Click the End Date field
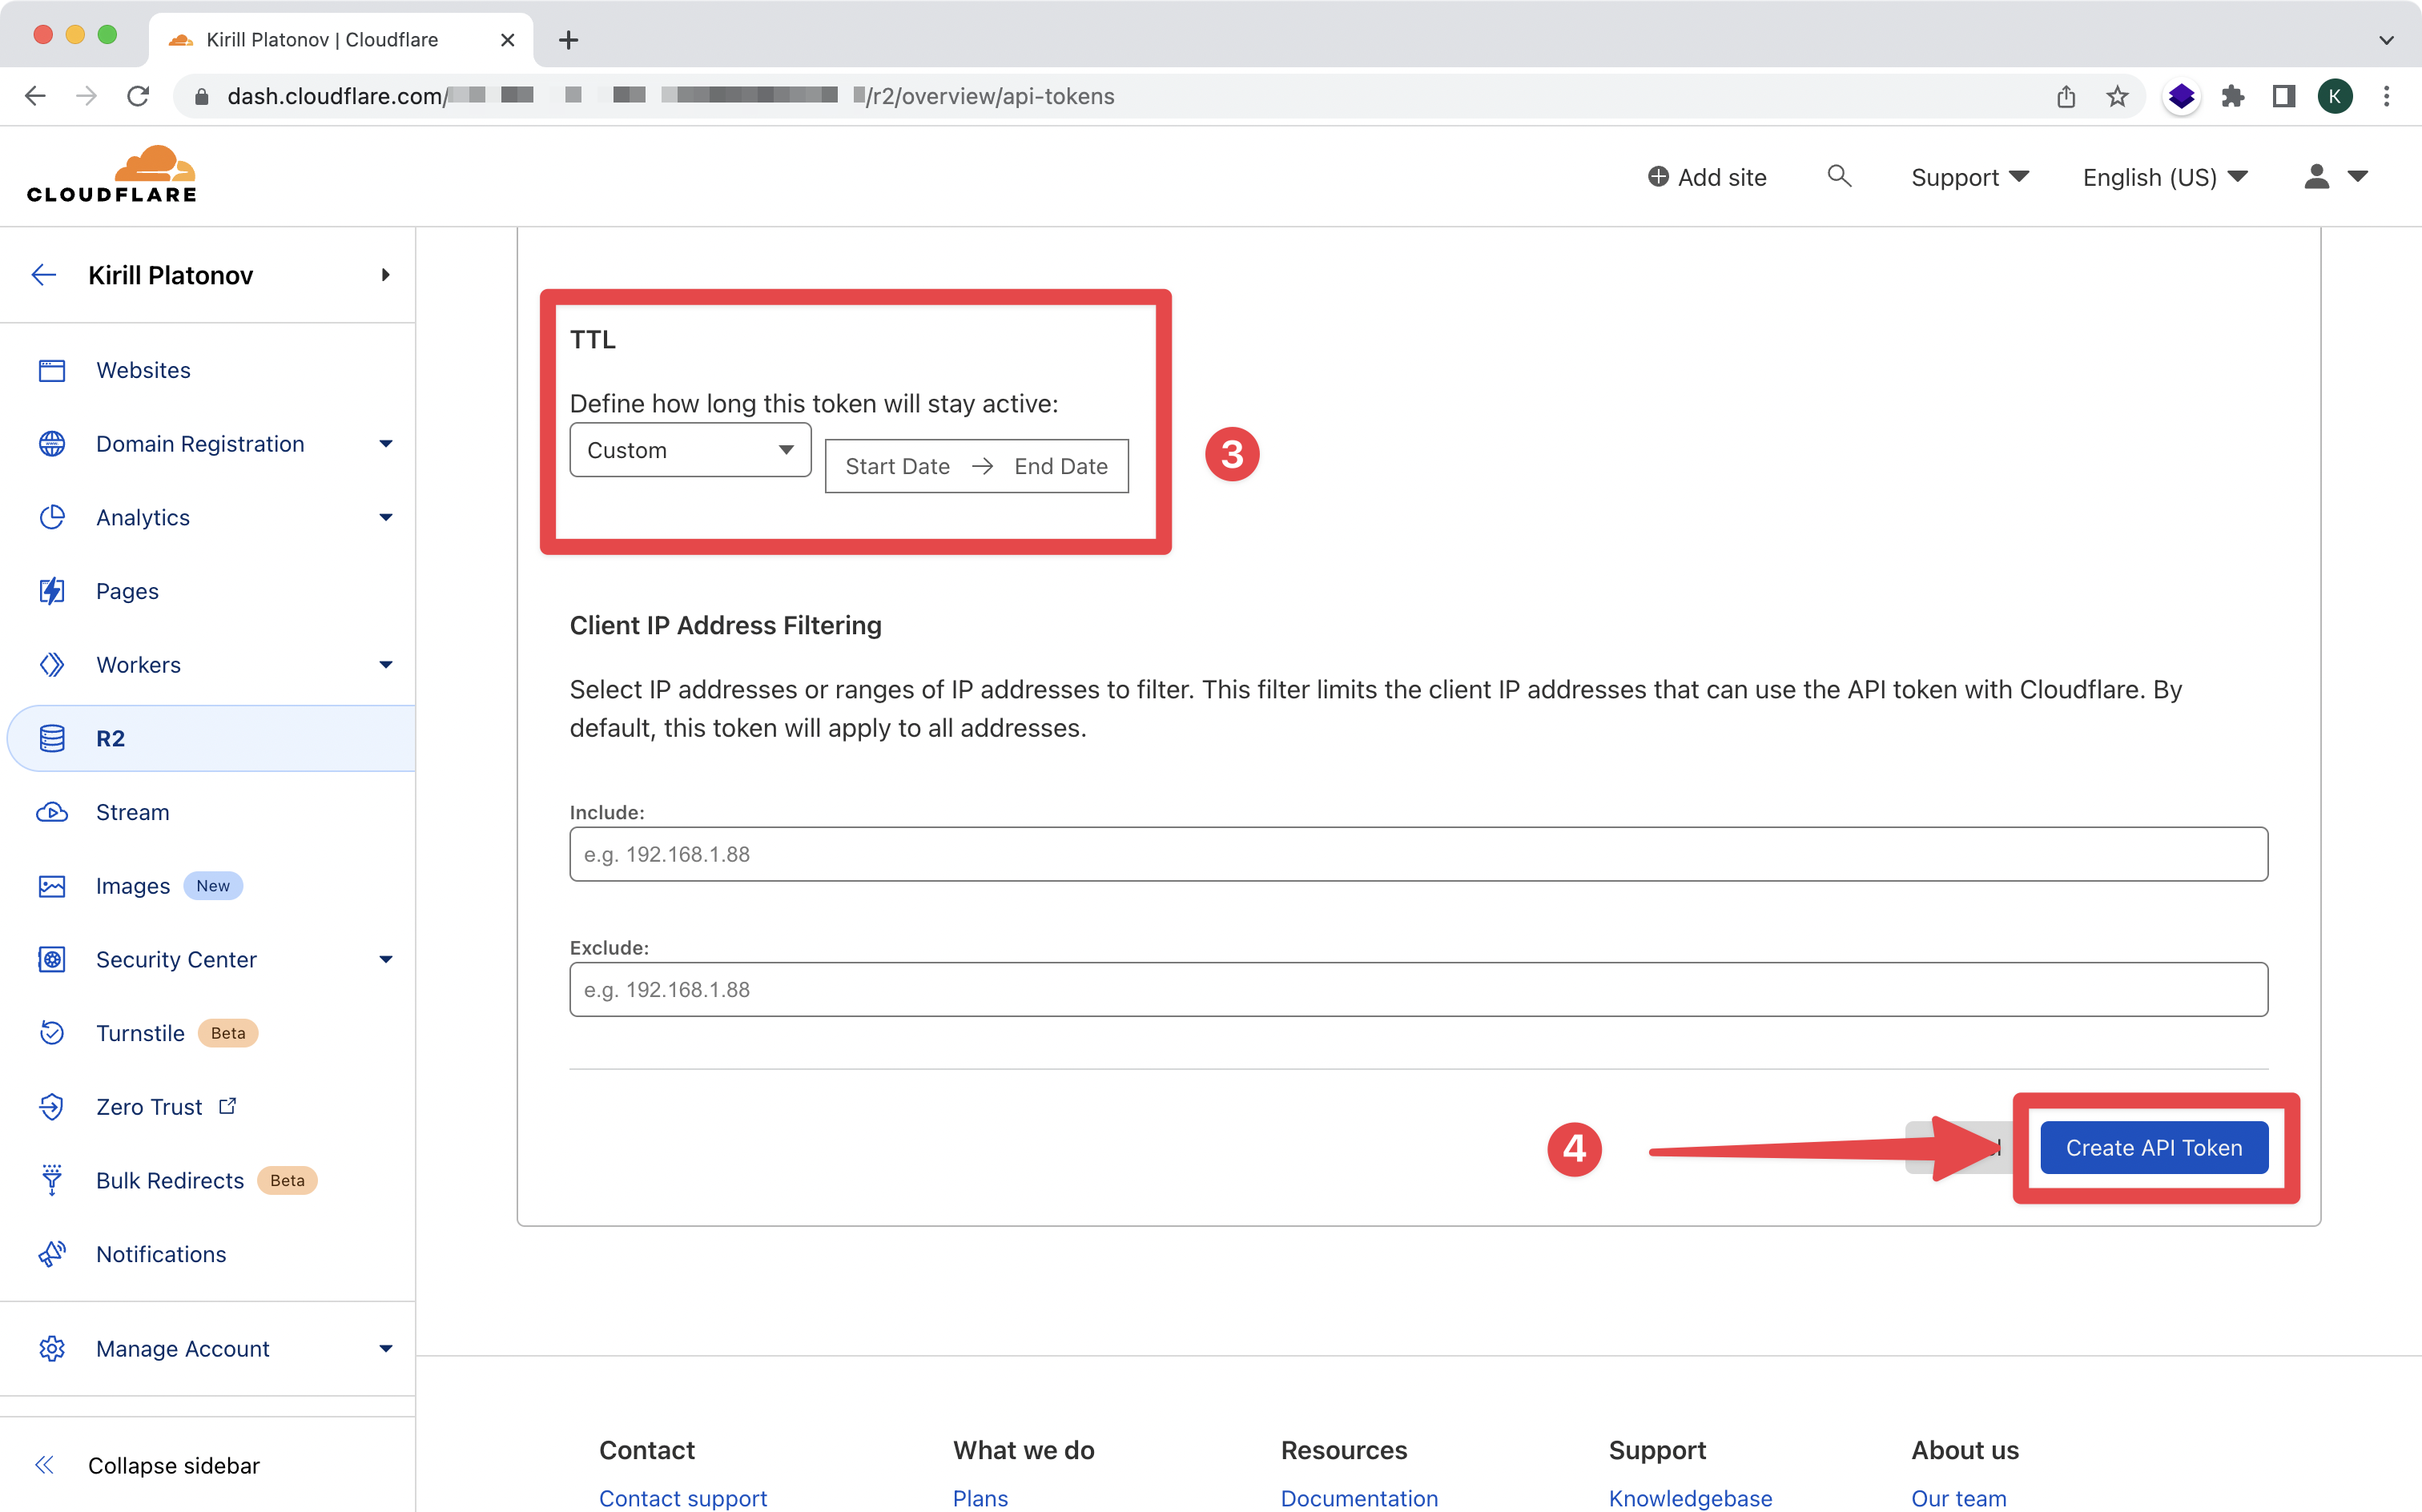The width and height of the screenshot is (2422, 1512). pyautogui.click(x=1061, y=466)
